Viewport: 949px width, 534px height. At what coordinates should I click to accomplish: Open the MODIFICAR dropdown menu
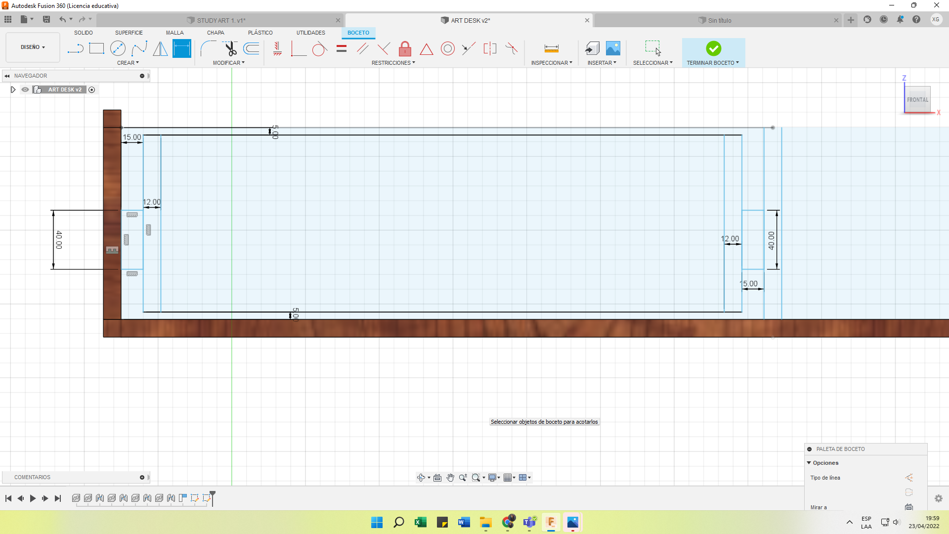[x=229, y=63]
